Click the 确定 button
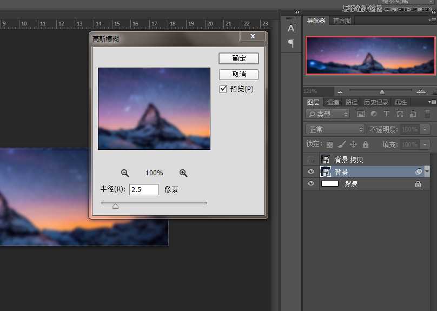The image size is (437, 311). coord(239,58)
